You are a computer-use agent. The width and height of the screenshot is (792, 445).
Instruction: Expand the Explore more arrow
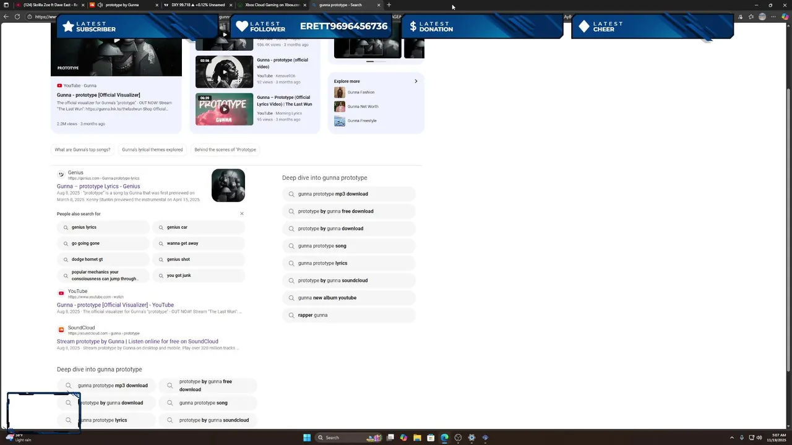click(x=416, y=81)
